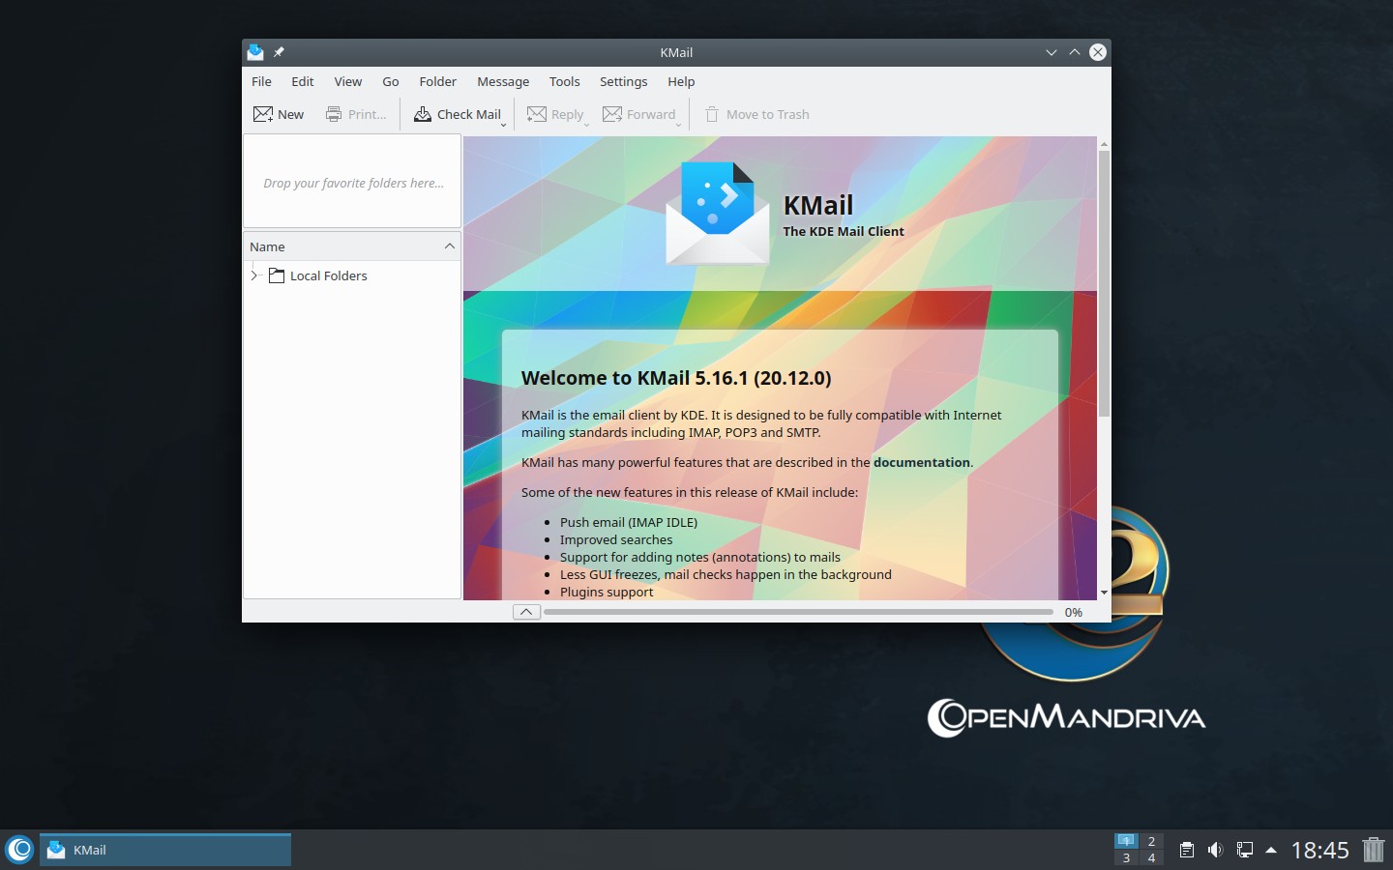The image size is (1393, 870).
Task: Click the 'Improved searches' list item
Action: point(616,539)
